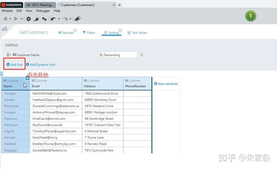Click the 74191 Crescent Oaks Trail address cell
Screen dimensions: 277x169
[x=103, y=125]
